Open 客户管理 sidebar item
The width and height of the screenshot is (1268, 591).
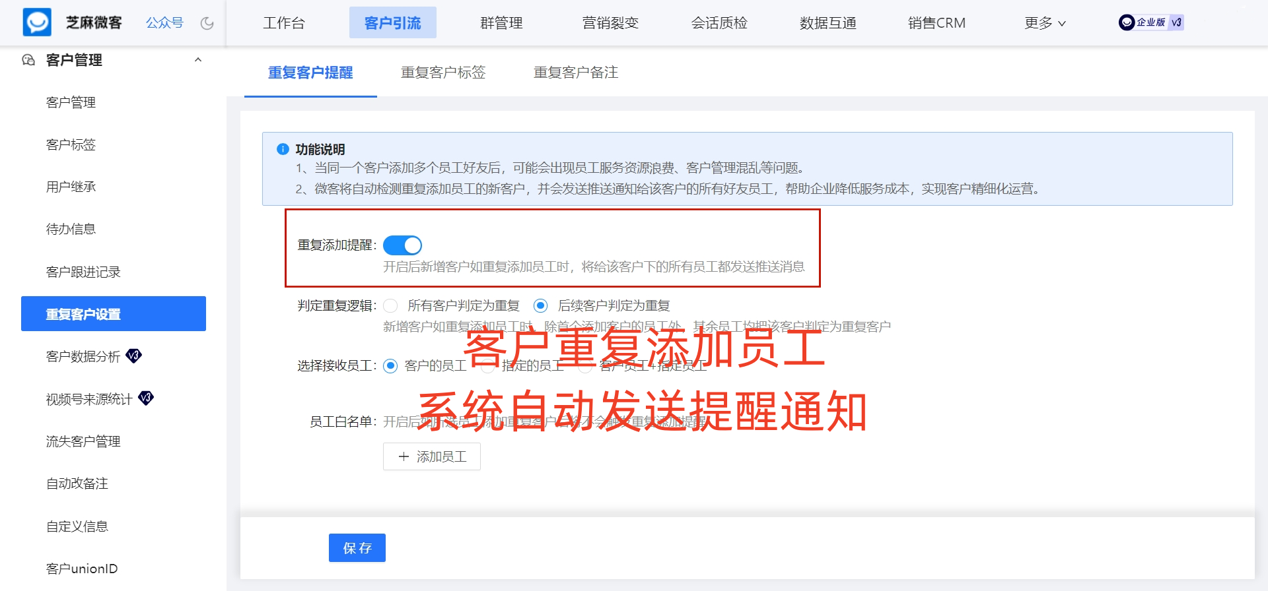71,102
